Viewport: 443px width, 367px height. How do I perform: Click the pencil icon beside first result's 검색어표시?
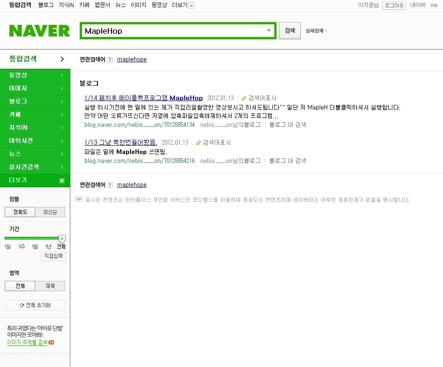[x=244, y=98]
